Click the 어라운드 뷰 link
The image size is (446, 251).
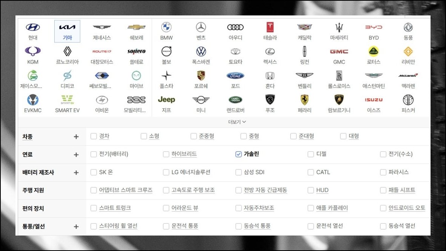pyautogui.click(x=185, y=208)
